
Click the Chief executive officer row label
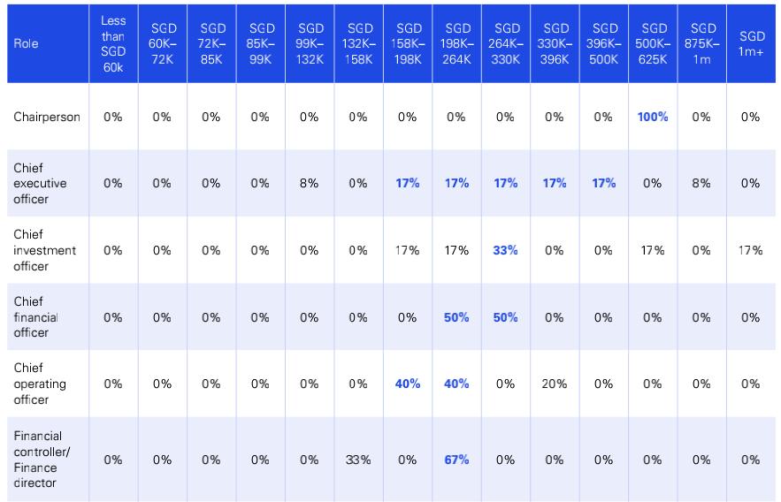(x=40, y=183)
